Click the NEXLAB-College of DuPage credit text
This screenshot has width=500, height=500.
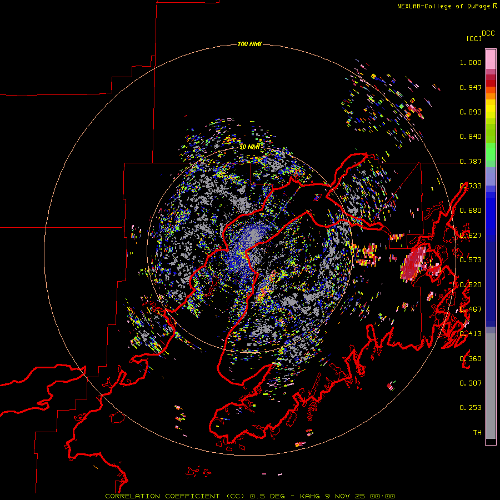pyautogui.click(x=447, y=6)
